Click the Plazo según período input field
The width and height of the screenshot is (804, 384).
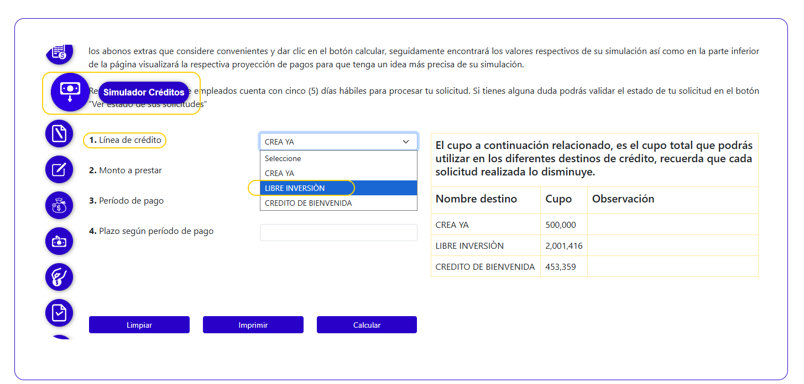[x=338, y=232]
